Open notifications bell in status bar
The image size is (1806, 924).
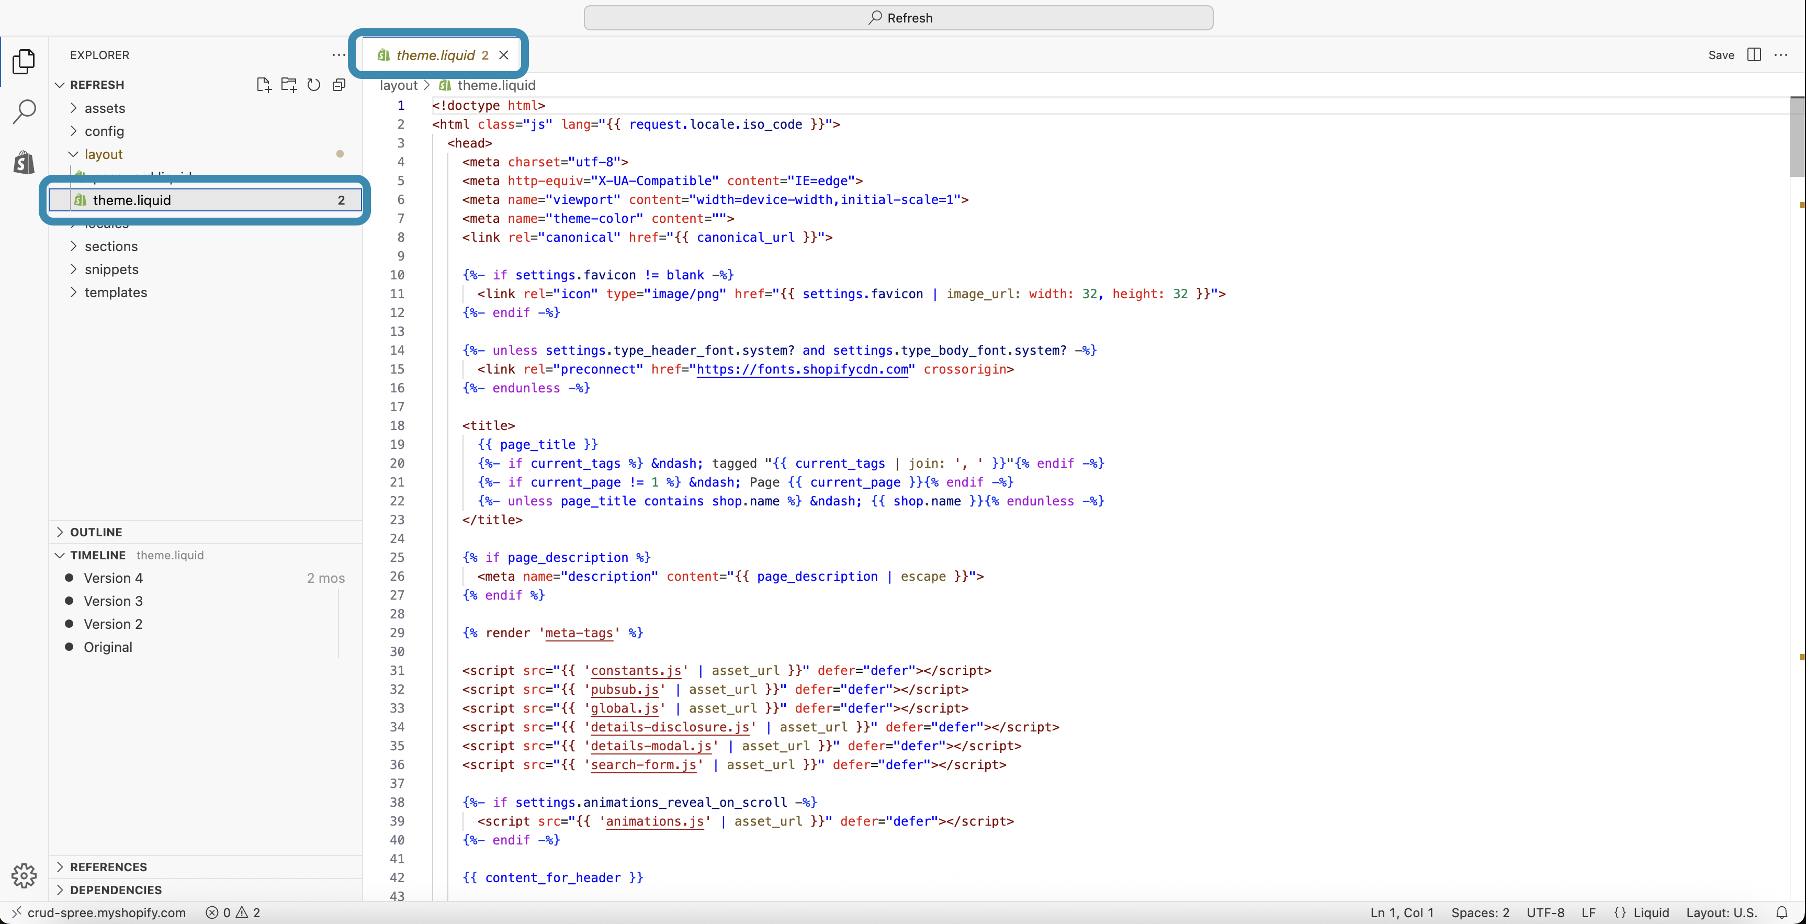(1781, 913)
